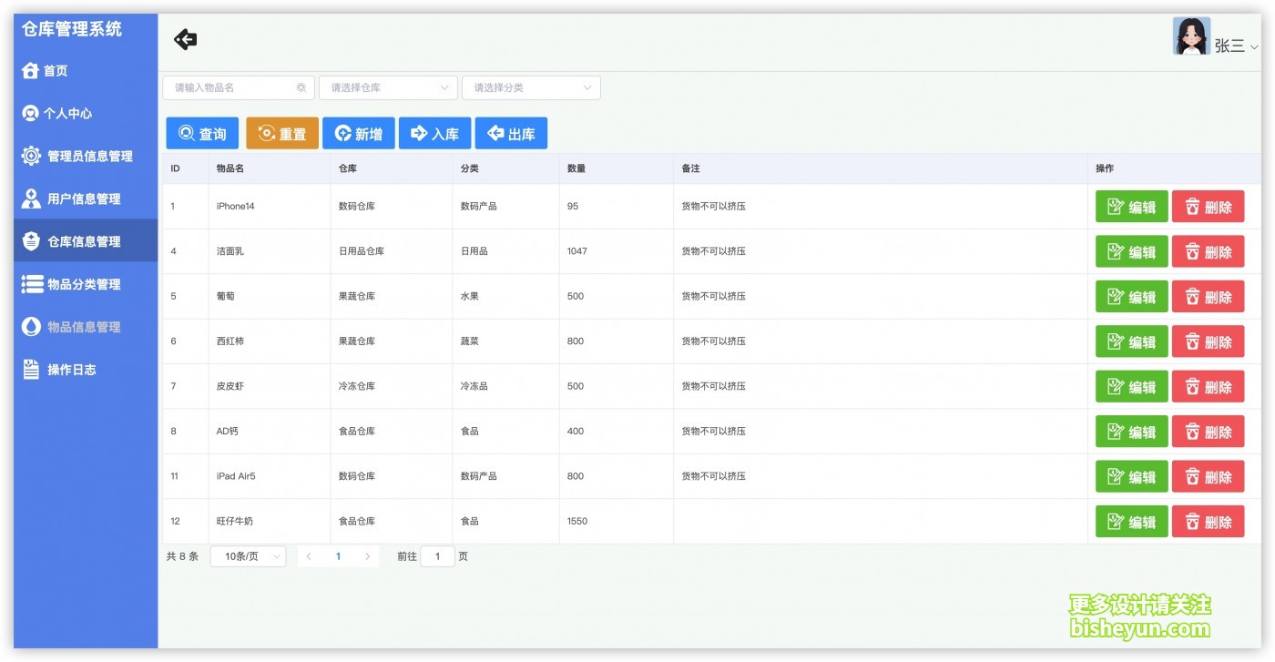Click the personal center icon in sidebar
The height and width of the screenshot is (662, 1275).
tap(30, 114)
